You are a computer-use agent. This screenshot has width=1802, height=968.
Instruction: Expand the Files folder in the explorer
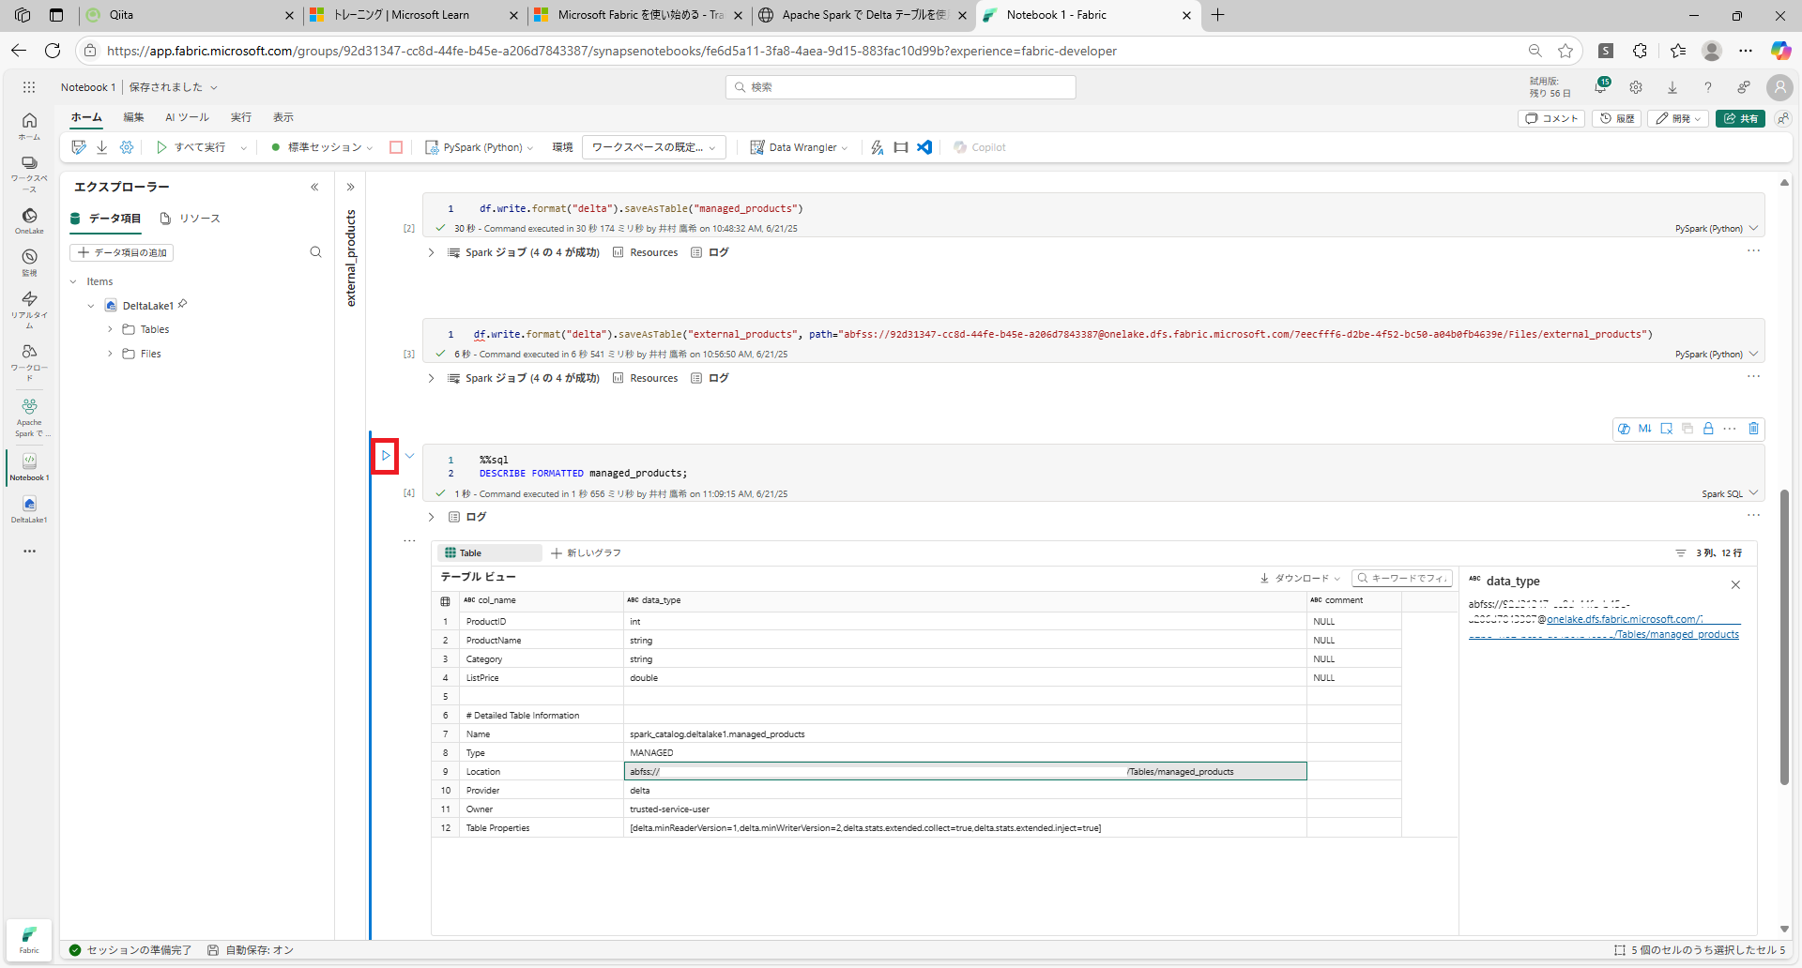click(x=110, y=354)
